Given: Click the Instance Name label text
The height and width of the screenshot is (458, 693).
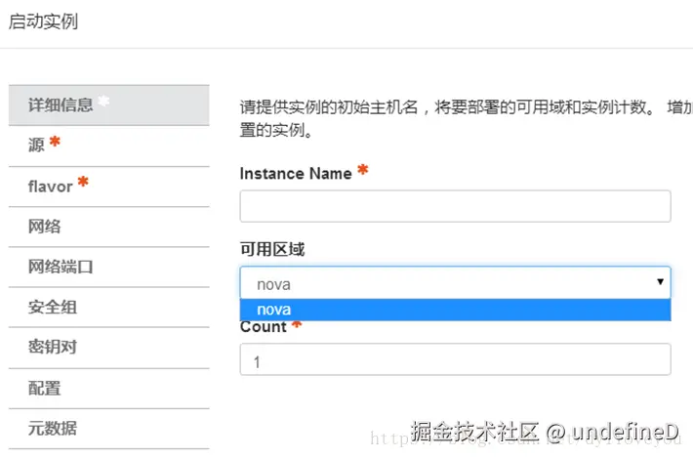Looking at the screenshot, I should 295,174.
